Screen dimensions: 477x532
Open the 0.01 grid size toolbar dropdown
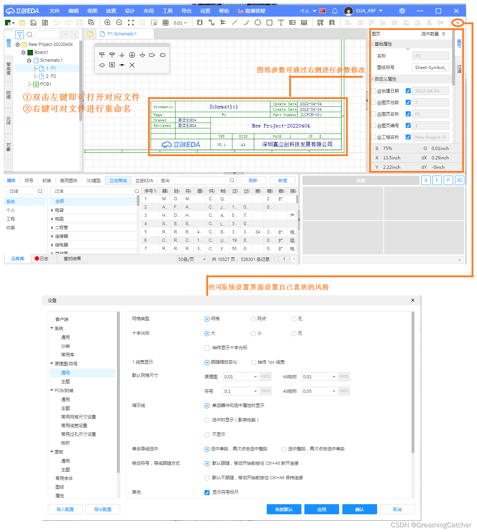tap(180, 23)
